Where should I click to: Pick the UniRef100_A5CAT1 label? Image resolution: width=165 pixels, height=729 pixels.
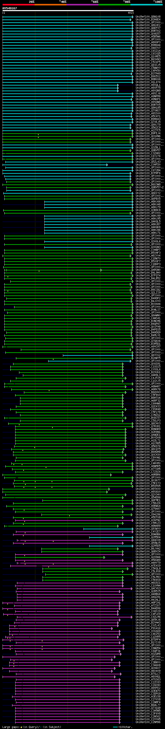click(x=148, y=116)
